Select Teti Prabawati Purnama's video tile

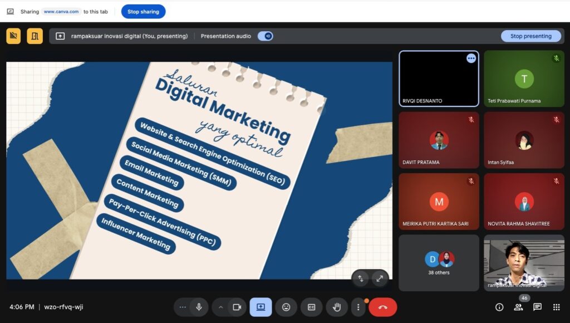click(x=524, y=79)
